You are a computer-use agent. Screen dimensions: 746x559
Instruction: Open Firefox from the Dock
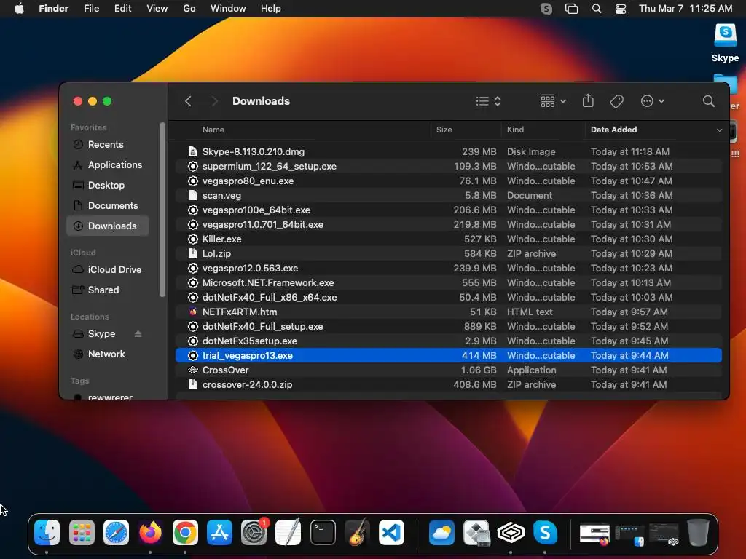click(x=150, y=532)
